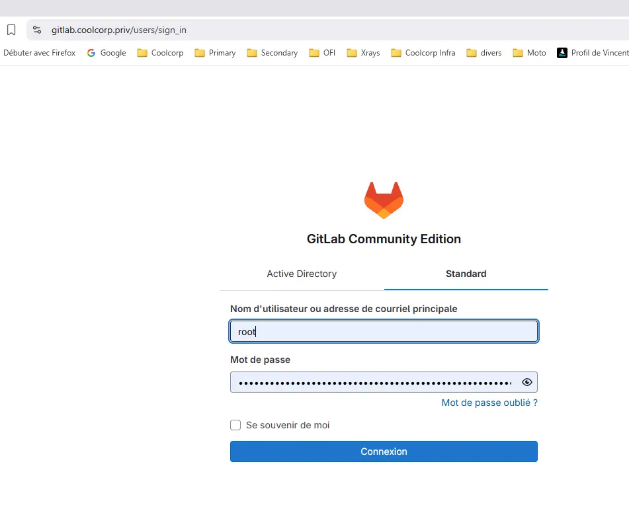This screenshot has height=507, width=629.
Task: Open the Profil de Vincent bookmark
Action: [x=593, y=53]
